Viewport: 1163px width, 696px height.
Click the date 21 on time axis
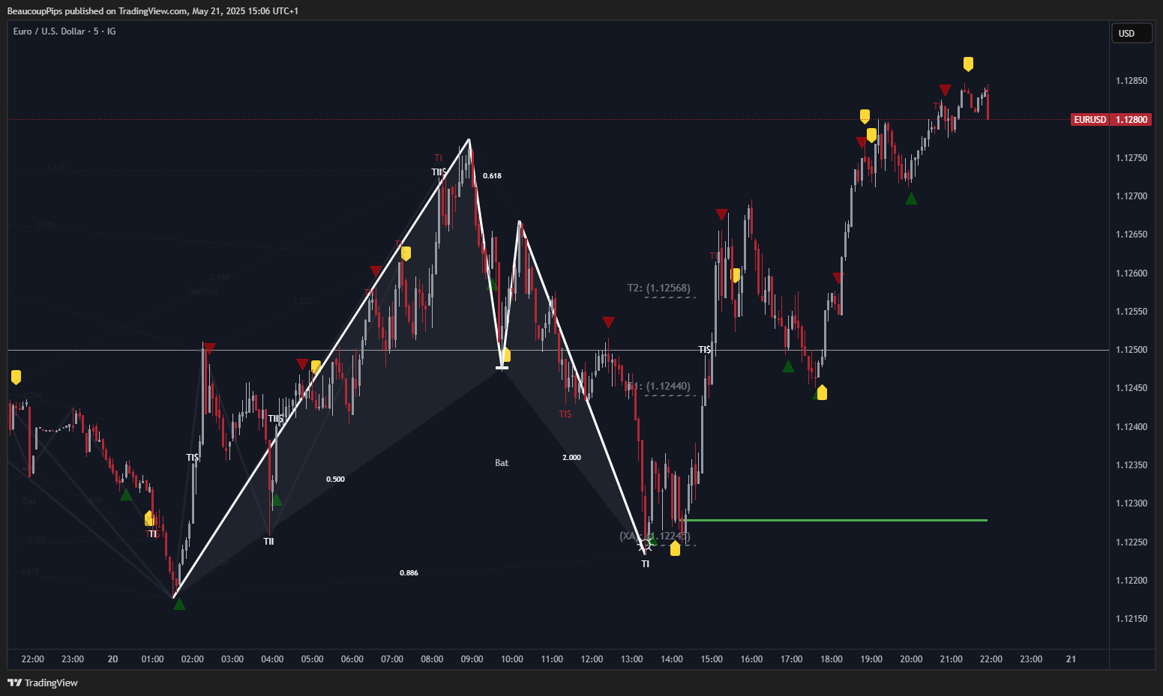point(1071,659)
